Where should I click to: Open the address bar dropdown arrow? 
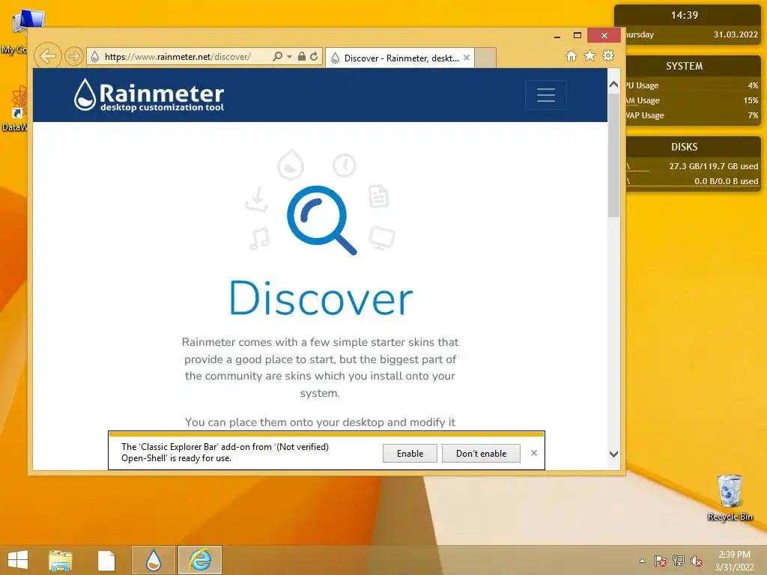pos(290,57)
